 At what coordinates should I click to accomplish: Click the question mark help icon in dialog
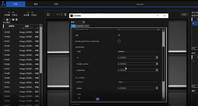tap(157, 16)
